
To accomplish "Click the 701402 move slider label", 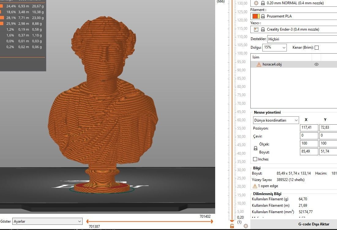I will pyautogui.click(x=205, y=217).
